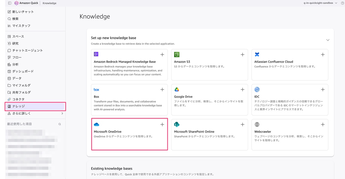
Task: Click the Set up new knowledge base heading
Action: tap(114, 38)
